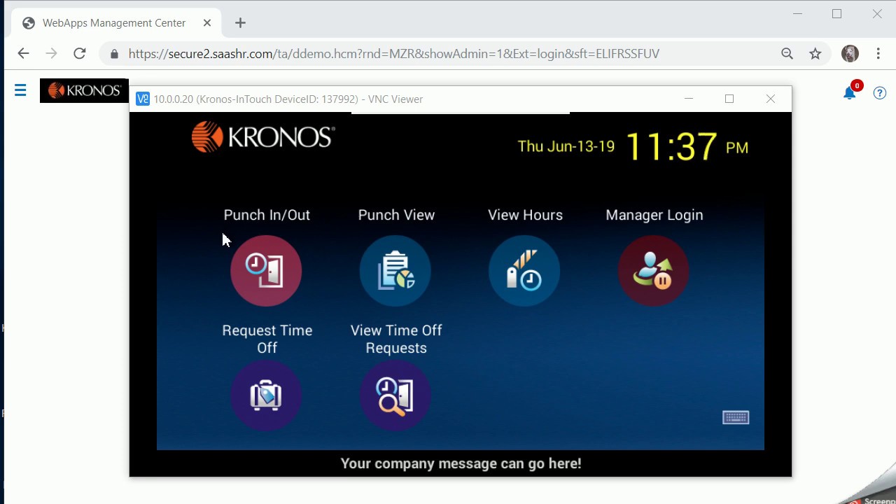Go back with the browser back arrow
This screenshot has height=504, width=896.
pos(23,53)
